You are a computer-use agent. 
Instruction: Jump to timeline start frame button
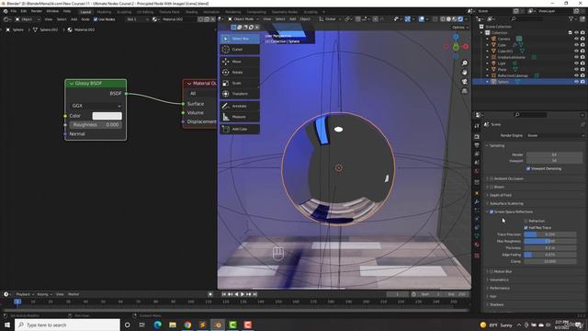click(x=224, y=294)
